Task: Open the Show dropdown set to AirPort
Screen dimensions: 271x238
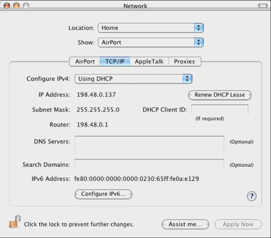Action: pos(151,42)
